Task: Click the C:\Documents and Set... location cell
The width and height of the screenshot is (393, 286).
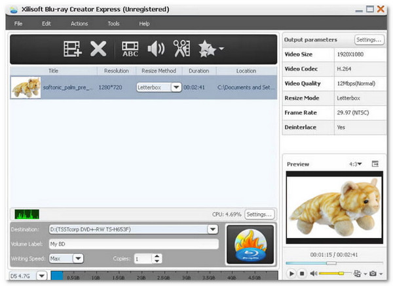Action: (246, 87)
